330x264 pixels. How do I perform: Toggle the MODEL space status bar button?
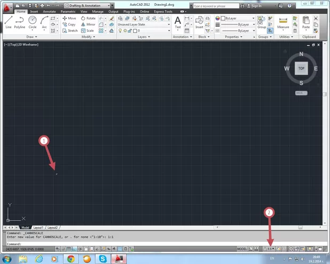coord(242,249)
